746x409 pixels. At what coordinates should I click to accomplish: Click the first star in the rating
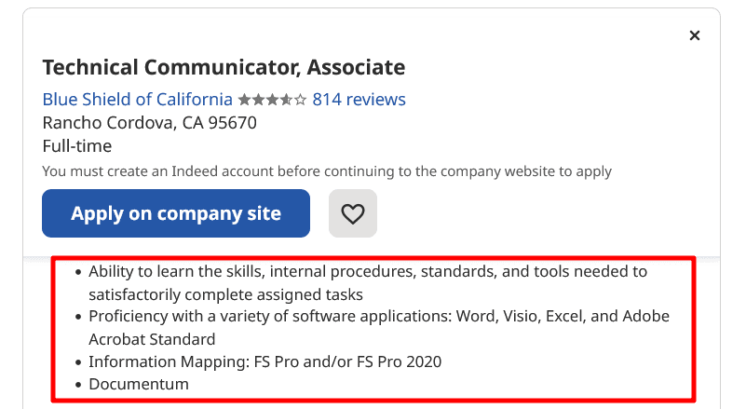[244, 100]
